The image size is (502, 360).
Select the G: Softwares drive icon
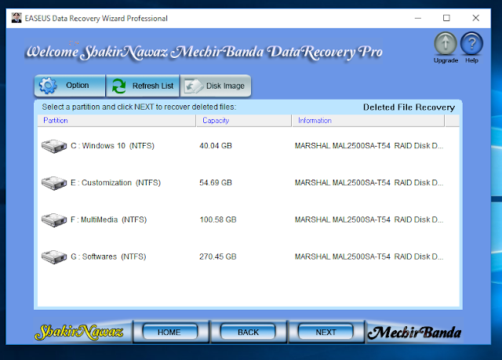click(x=54, y=256)
